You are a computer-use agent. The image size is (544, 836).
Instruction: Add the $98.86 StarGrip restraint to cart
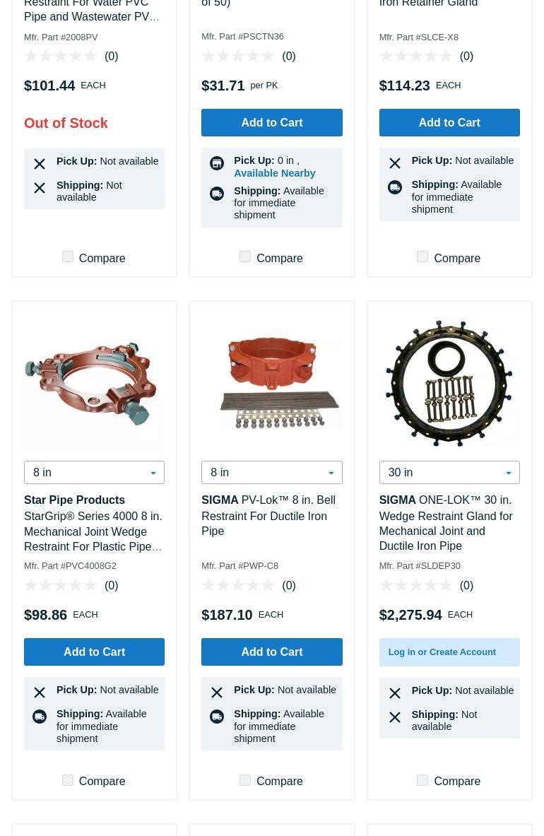pos(94,652)
